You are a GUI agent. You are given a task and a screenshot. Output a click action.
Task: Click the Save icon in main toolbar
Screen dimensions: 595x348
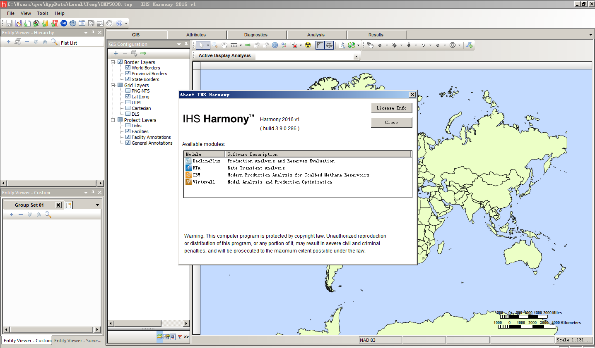pos(9,23)
